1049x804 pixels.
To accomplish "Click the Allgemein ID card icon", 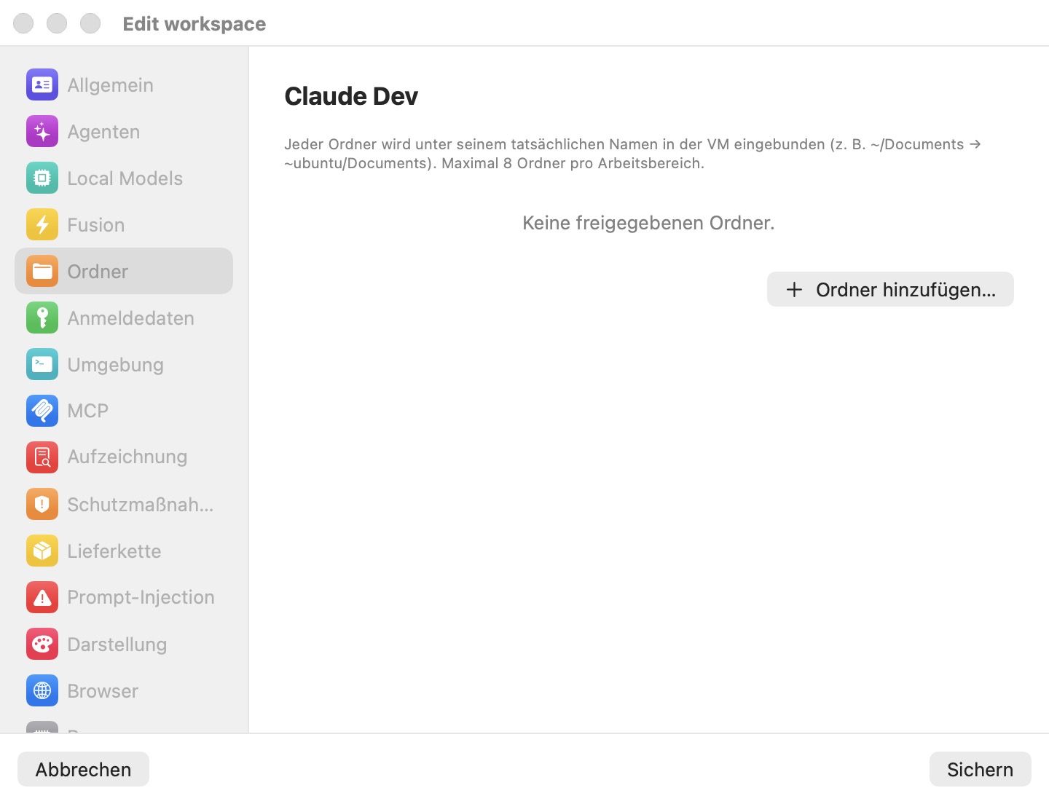I will pyautogui.click(x=42, y=85).
